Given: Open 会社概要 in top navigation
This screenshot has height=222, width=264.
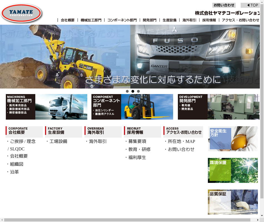Looking at the screenshot, I should pos(68,20).
